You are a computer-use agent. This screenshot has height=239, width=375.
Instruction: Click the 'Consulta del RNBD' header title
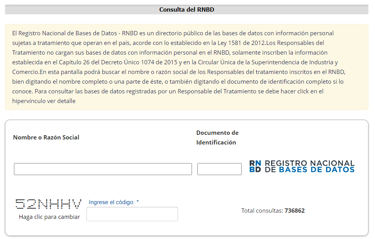[x=187, y=10]
